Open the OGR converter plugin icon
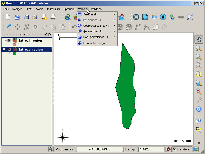The image size is (205, 154). pos(172,17)
